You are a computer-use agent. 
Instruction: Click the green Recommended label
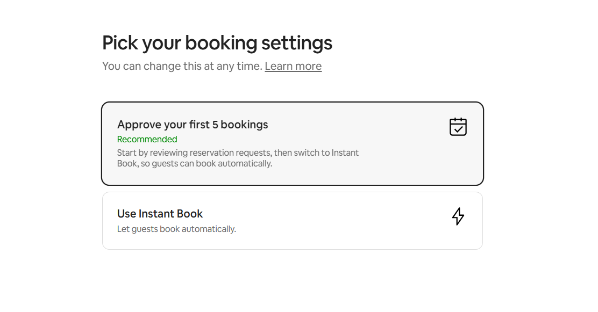click(x=147, y=140)
